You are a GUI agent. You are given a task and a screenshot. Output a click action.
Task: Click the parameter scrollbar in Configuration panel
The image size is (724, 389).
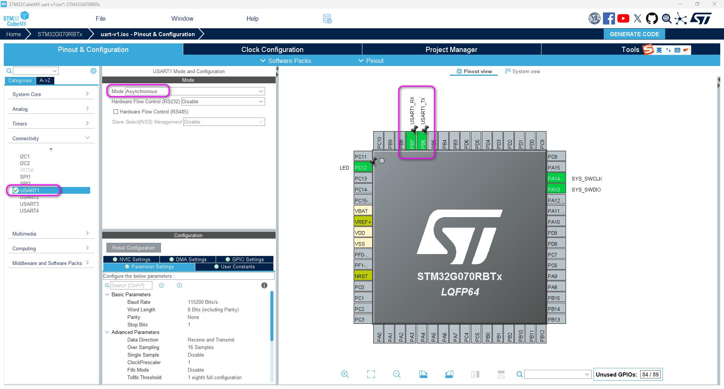(x=272, y=316)
